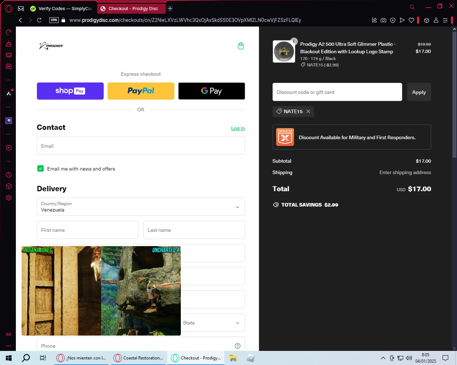Open the State dropdown
The image size is (457, 365).
(213, 323)
